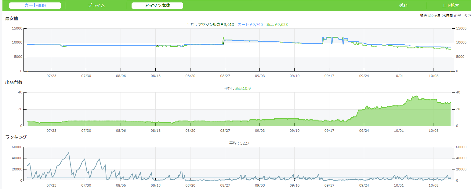Click the 過去 約2ヶ月 25日間 data period text
Image resolution: width=471 pixels, height=189 pixels.
(x=445, y=16)
